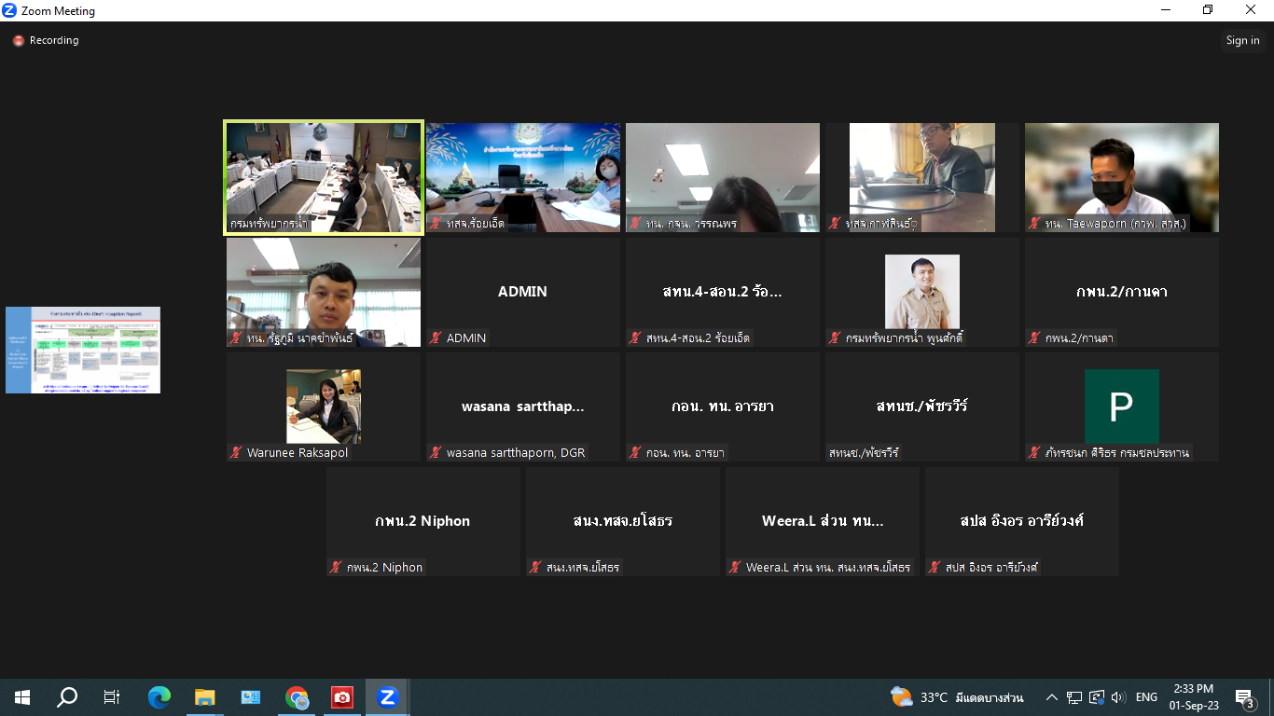The image size is (1274, 716).
Task: Click the Sign in button
Action: tap(1242, 40)
